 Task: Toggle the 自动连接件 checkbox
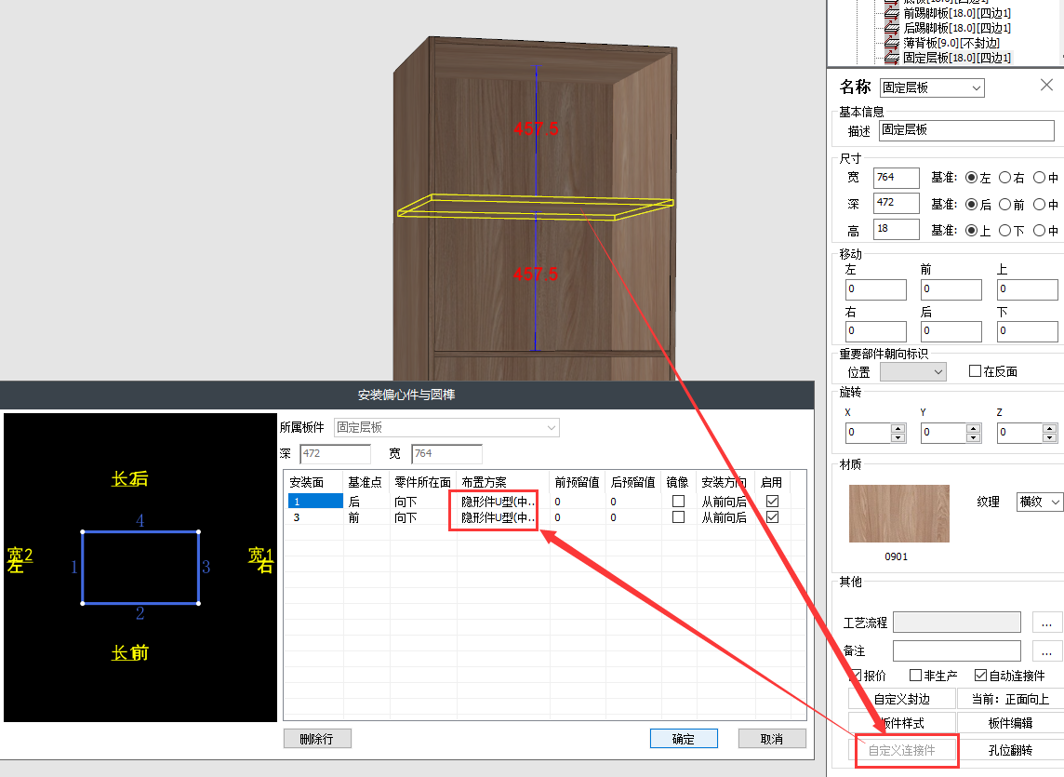(x=980, y=676)
